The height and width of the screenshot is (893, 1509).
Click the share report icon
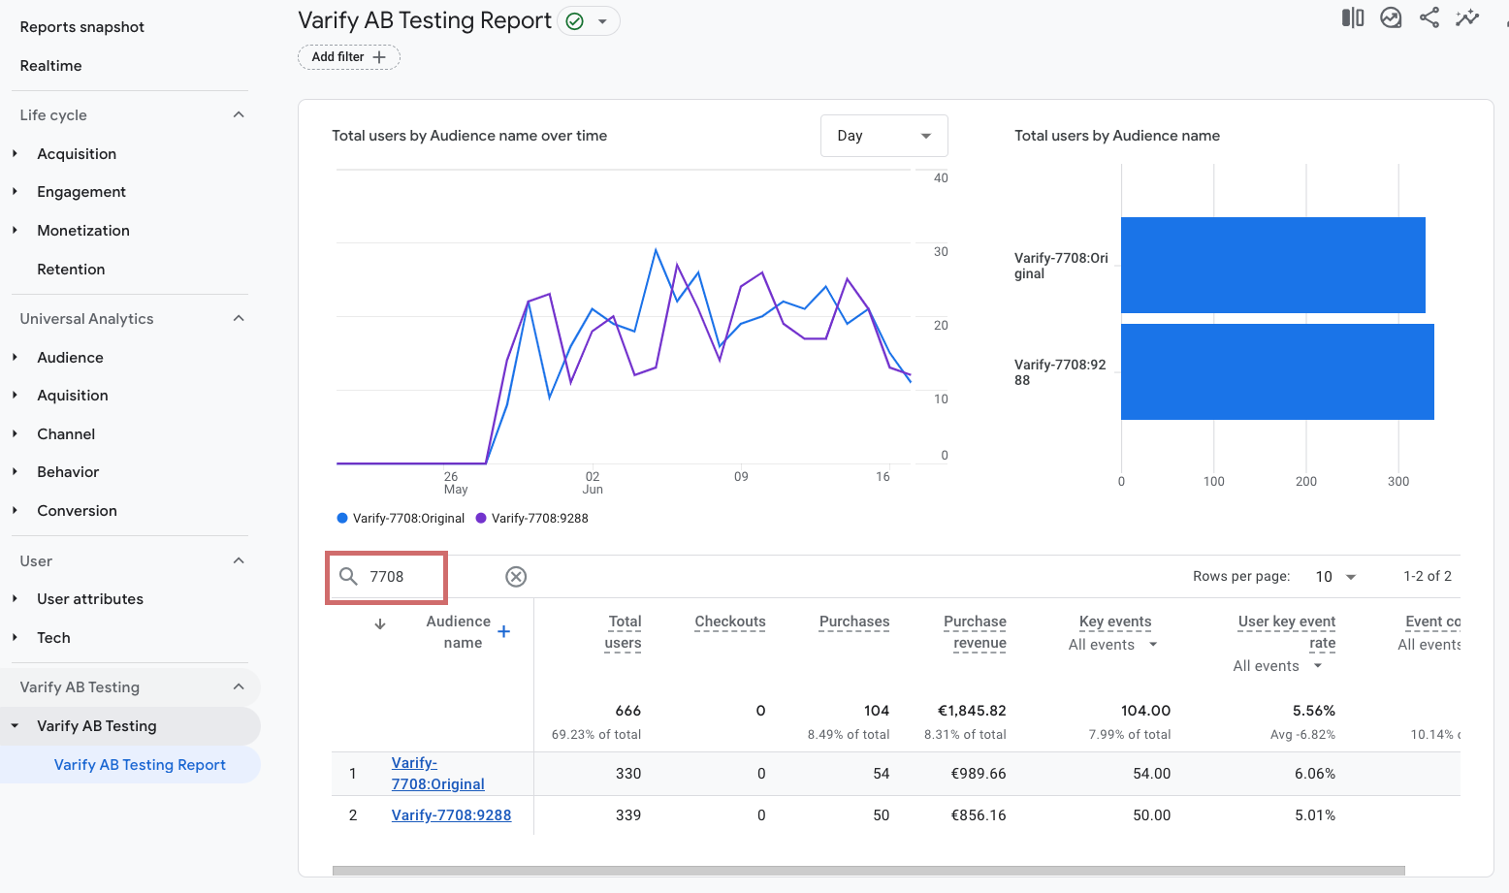point(1429,17)
